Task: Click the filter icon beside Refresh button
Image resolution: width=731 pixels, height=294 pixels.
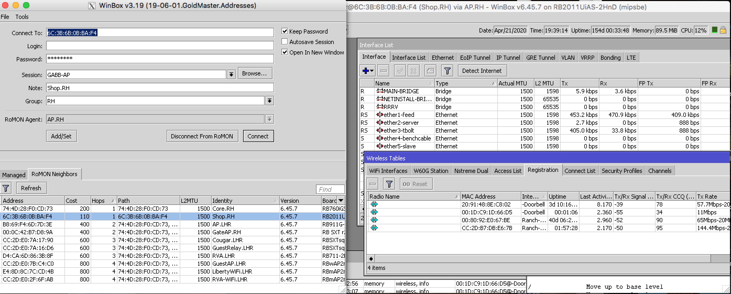Action: point(6,188)
